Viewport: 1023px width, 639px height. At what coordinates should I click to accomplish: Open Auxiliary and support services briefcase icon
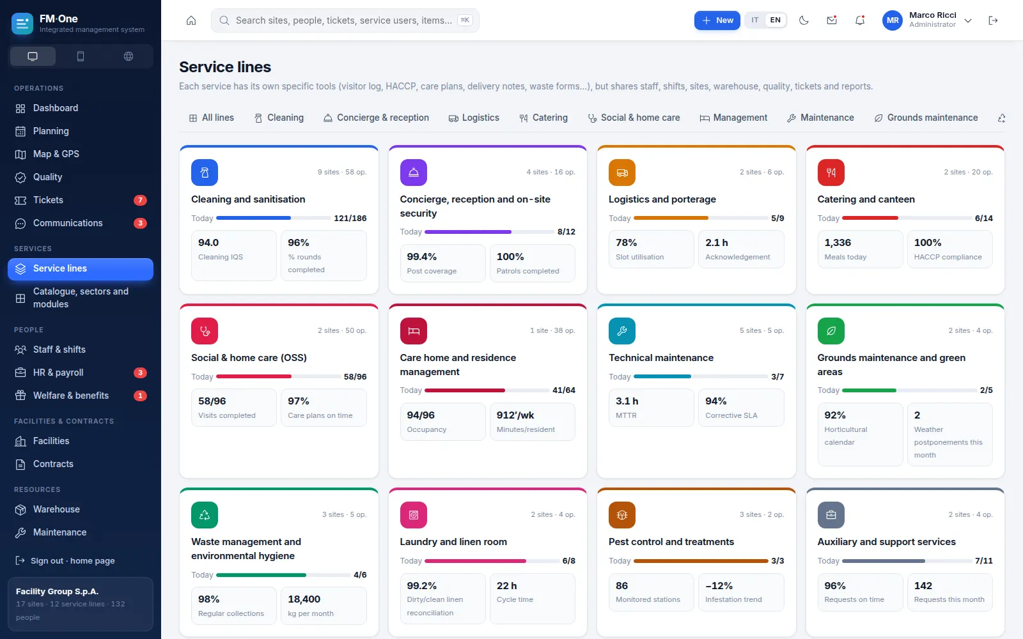click(x=831, y=515)
